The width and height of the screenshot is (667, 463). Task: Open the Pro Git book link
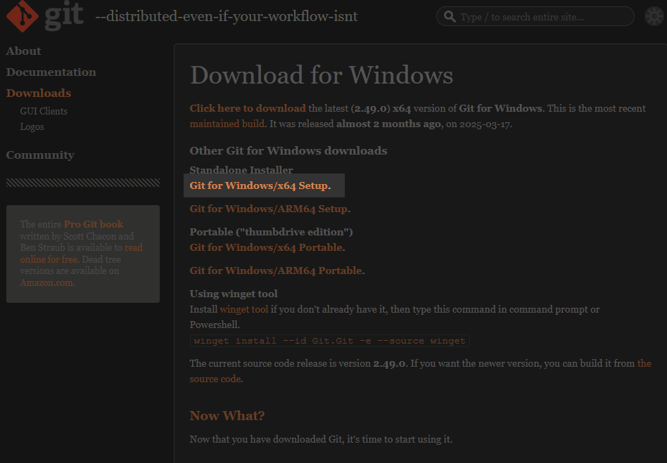tap(94, 224)
